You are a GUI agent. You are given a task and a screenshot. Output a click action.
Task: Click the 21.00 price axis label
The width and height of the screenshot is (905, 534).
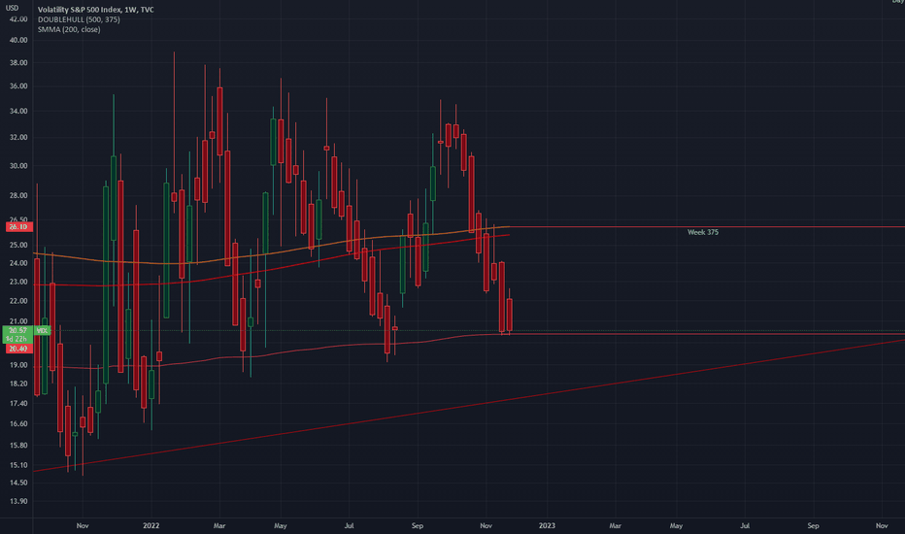pos(18,321)
